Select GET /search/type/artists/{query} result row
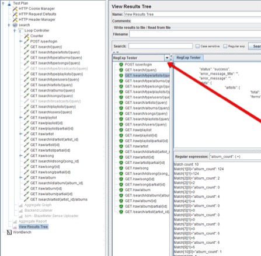 click(147, 75)
